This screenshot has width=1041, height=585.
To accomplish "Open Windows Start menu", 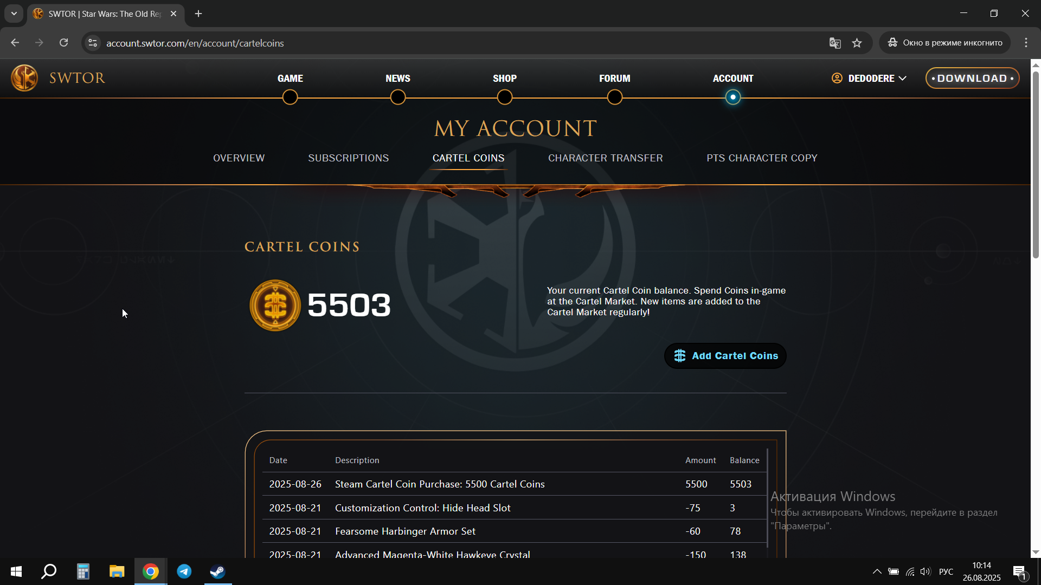I will [x=16, y=571].
